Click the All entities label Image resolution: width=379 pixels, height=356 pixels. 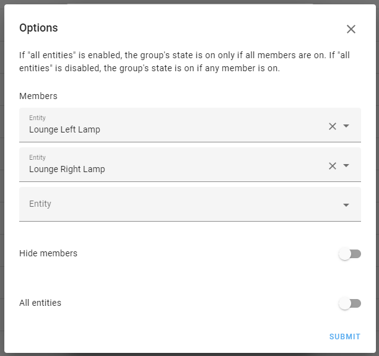[40, 303]
